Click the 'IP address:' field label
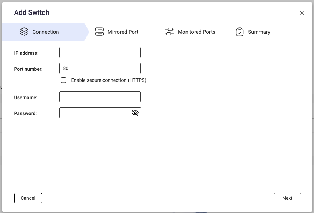 [26, 53]
